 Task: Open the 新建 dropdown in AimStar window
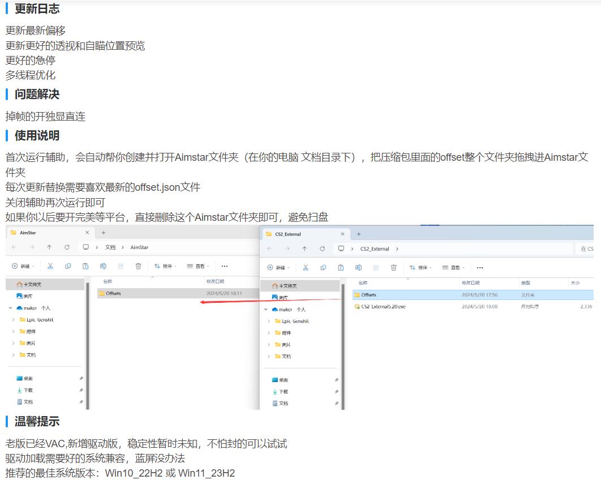(x=23, y=266)
